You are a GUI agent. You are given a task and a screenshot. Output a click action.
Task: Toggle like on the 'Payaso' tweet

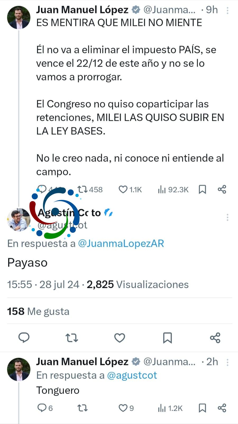tap(120, 338)
